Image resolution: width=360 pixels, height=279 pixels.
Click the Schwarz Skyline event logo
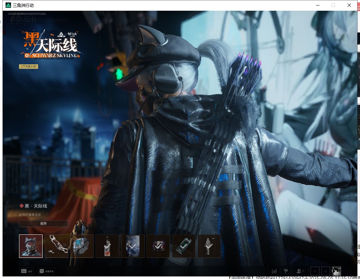pos(51,44)
